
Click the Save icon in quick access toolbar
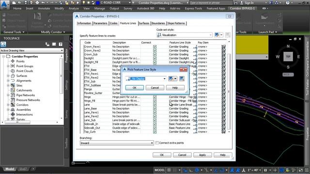[x=25, y=3]
